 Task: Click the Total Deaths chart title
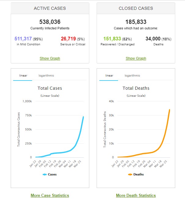(136, 88)
